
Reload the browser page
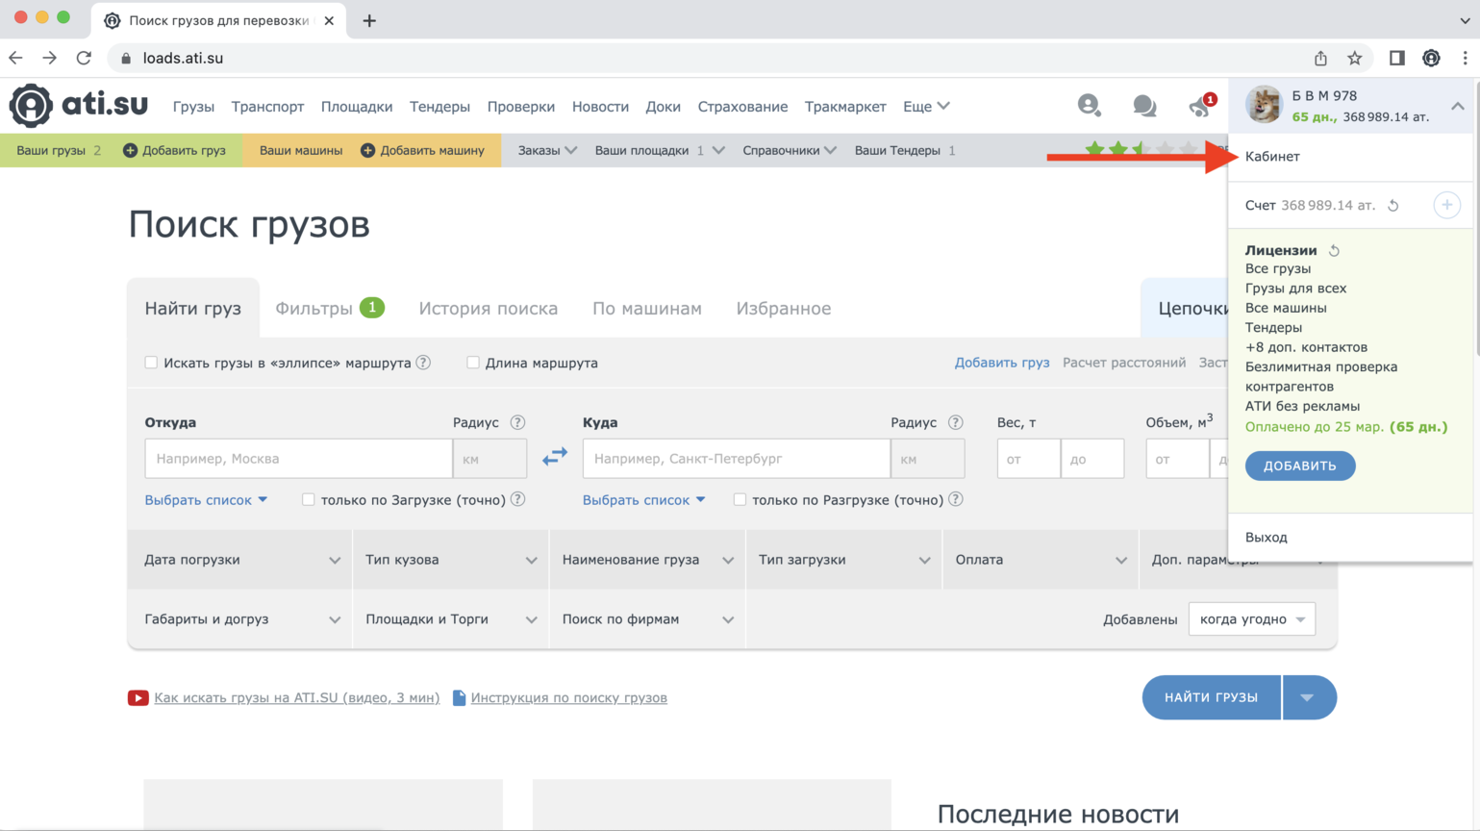point(84,58)
